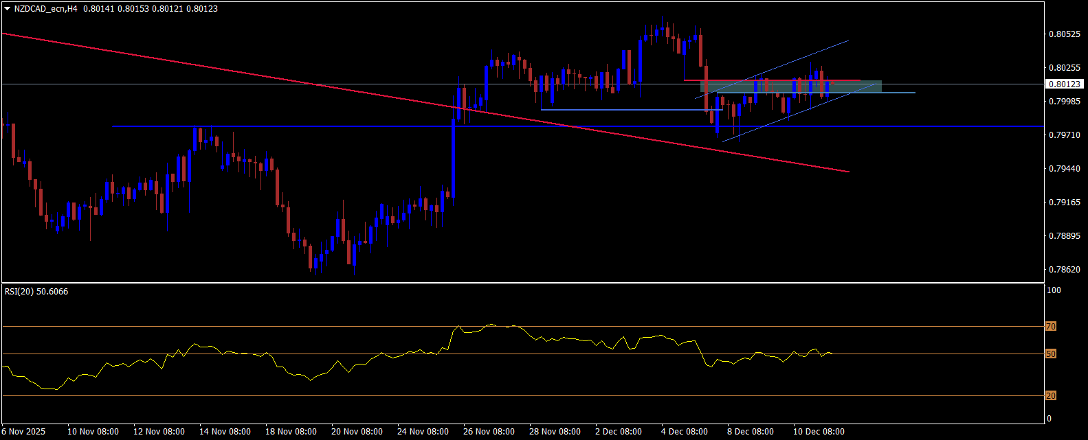Click the 10 Dec 08:00 time label
Screen dimensions: 1088x440
tap(819, 432)
